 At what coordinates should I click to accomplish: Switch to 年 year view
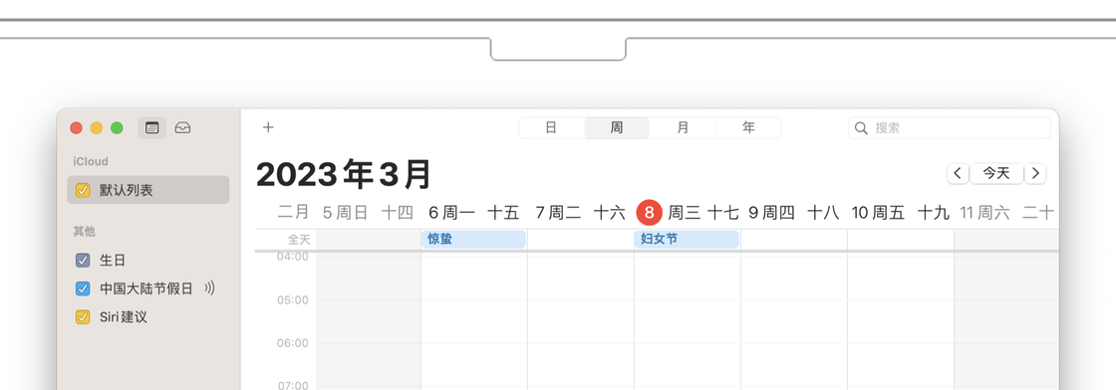(748, 128)
